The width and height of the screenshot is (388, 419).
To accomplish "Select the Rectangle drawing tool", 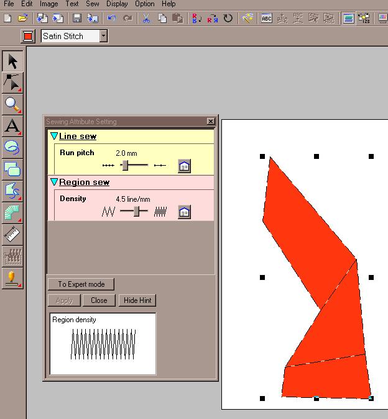I will [12, 169].
